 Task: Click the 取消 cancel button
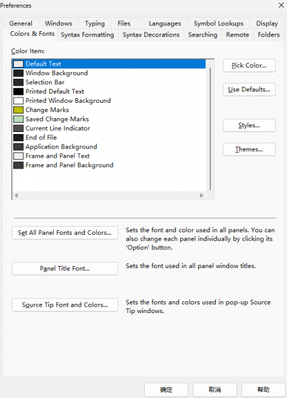point(215,389)
